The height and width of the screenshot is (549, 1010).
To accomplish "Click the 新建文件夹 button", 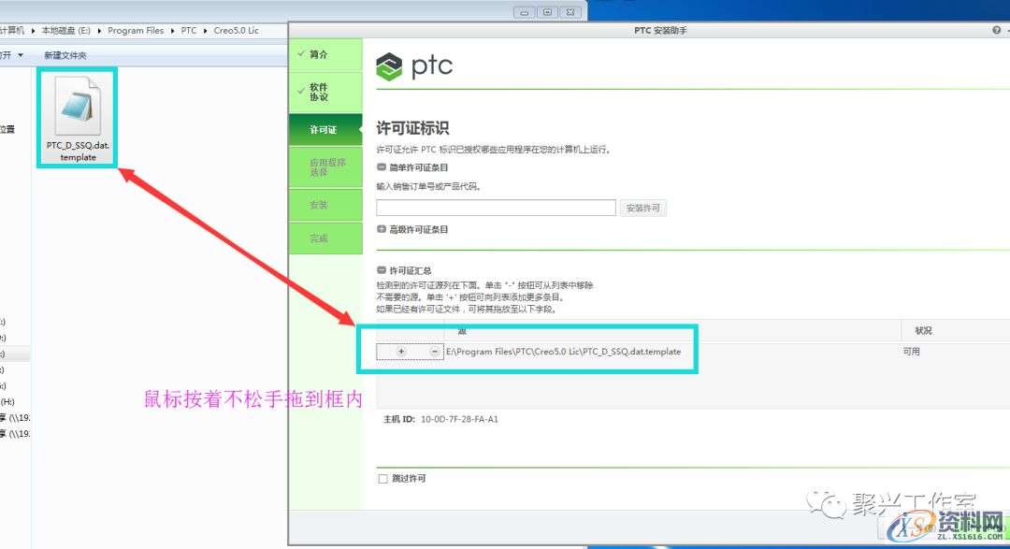I will tap(65, 53).
